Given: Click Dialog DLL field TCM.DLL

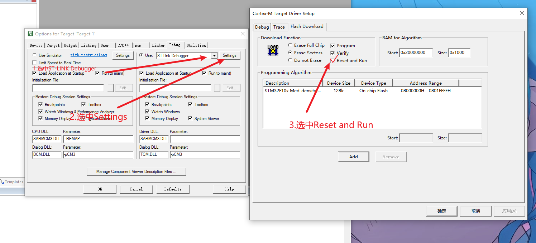Looking at the screenshot, I should point(154,154).
